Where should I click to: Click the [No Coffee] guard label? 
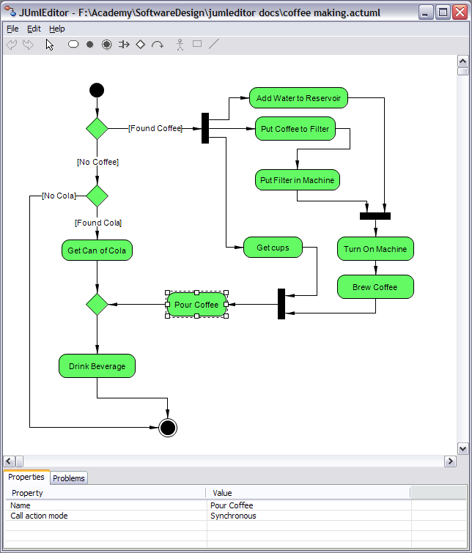coord(97,162)
